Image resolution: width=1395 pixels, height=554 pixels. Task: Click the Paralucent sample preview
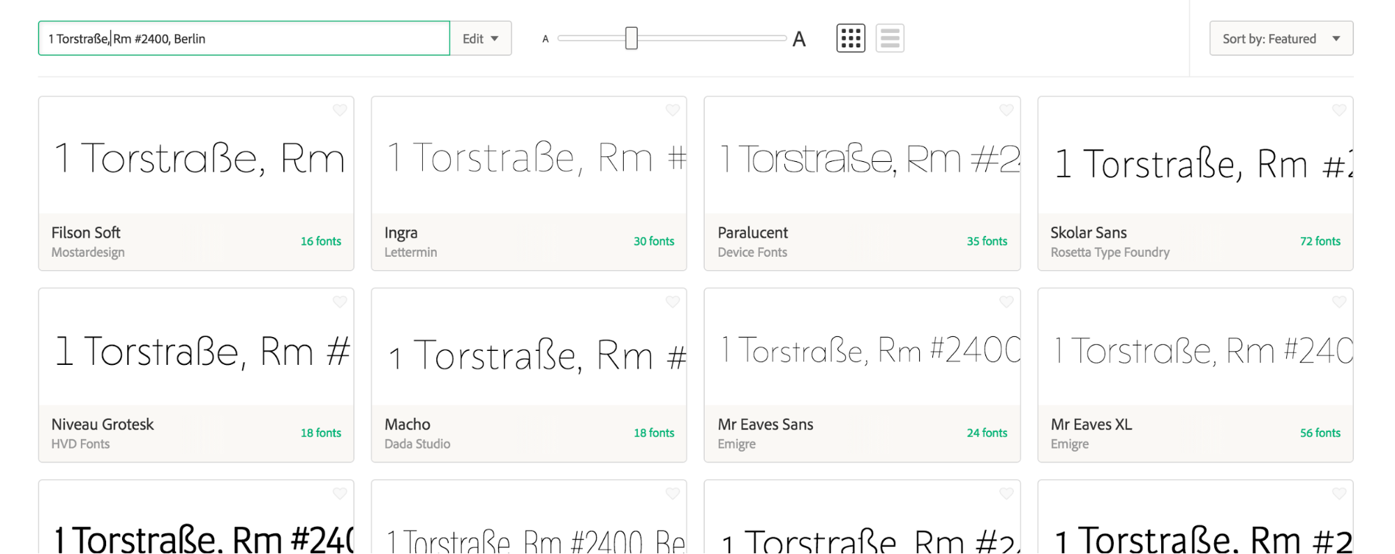[870, 158]
